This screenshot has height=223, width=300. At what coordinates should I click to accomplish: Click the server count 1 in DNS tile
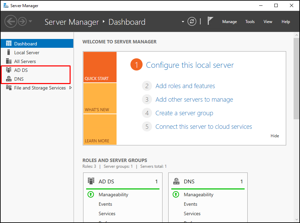coord(242,181)
